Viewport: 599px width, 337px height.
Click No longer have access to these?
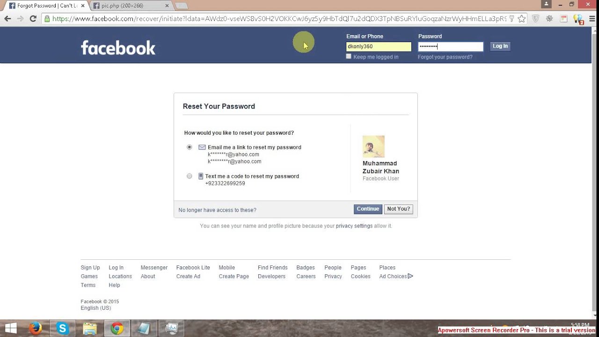click(217, 210)
